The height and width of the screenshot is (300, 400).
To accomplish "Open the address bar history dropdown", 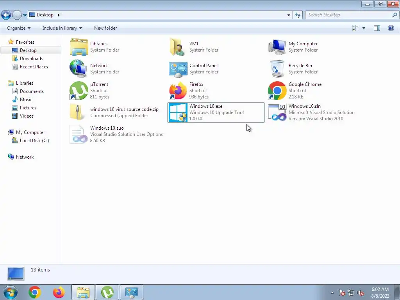I will point(289,15).
